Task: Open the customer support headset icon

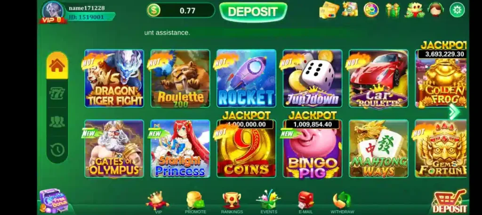Action: click(x=436, y=9)
